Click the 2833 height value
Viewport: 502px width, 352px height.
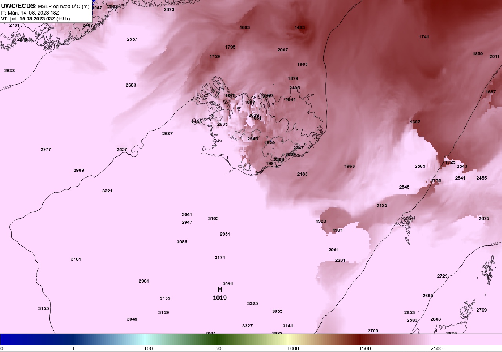click(x=9, y=71)
